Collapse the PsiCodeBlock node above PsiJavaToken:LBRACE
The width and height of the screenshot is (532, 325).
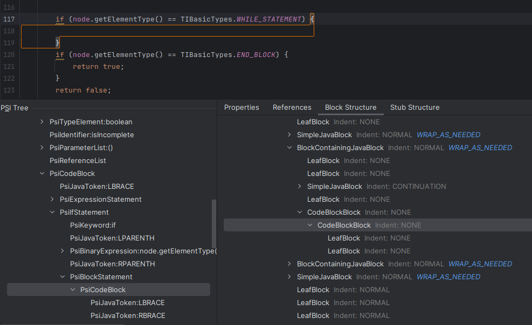42,173
